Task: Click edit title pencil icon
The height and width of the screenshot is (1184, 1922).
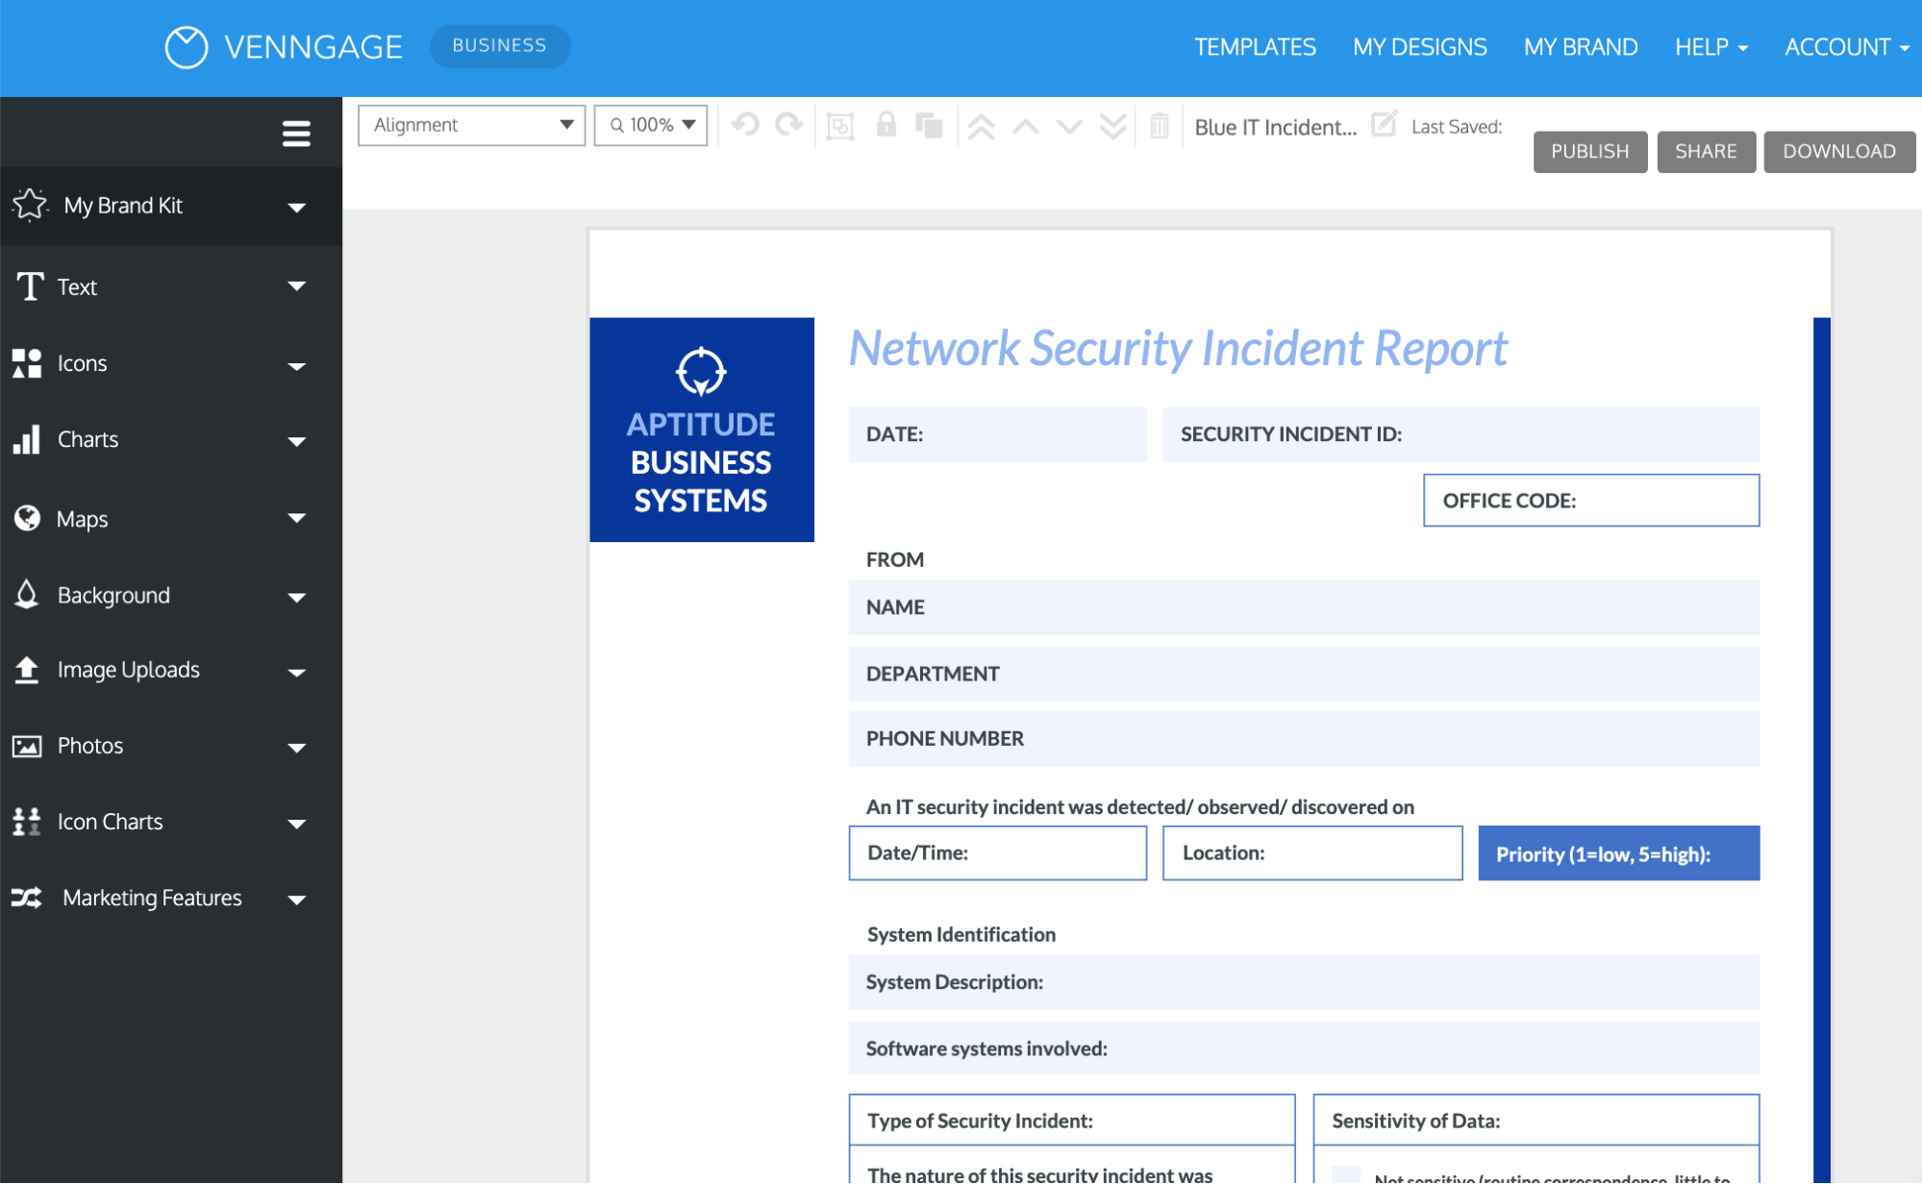Action: [x=1384, y=124]
